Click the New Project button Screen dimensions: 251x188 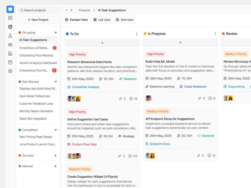(x=38, y=20)
